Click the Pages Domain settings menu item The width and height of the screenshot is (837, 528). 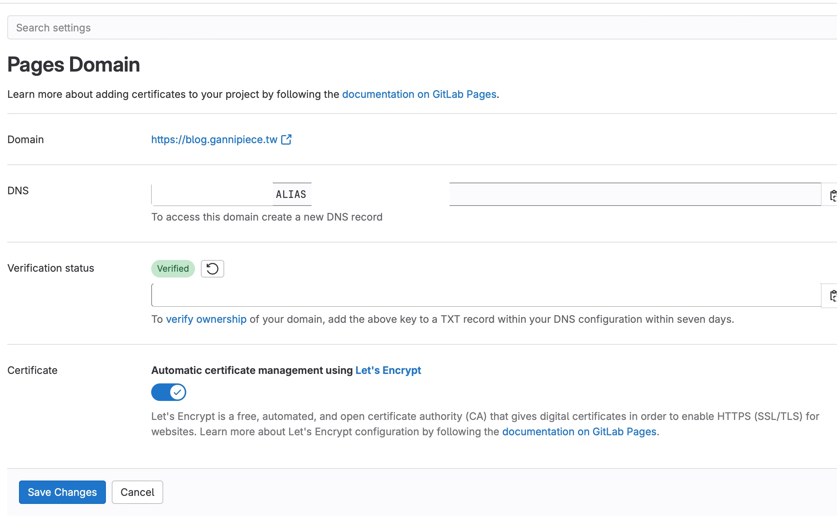pos(74,64)
